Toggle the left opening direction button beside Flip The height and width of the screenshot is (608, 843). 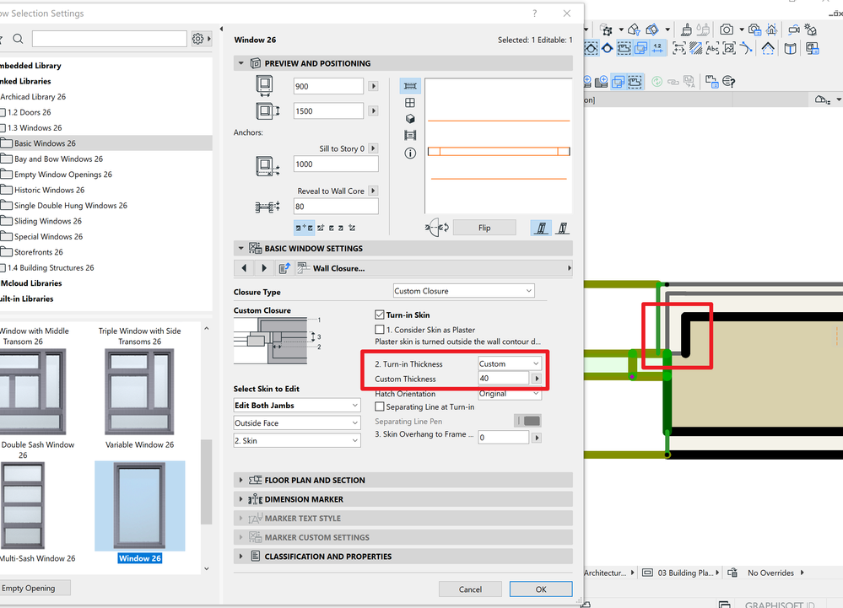coord(541,228)
